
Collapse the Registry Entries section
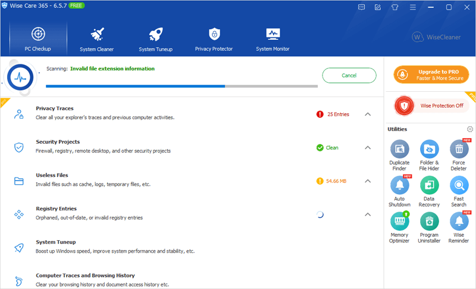click(368, 215)
